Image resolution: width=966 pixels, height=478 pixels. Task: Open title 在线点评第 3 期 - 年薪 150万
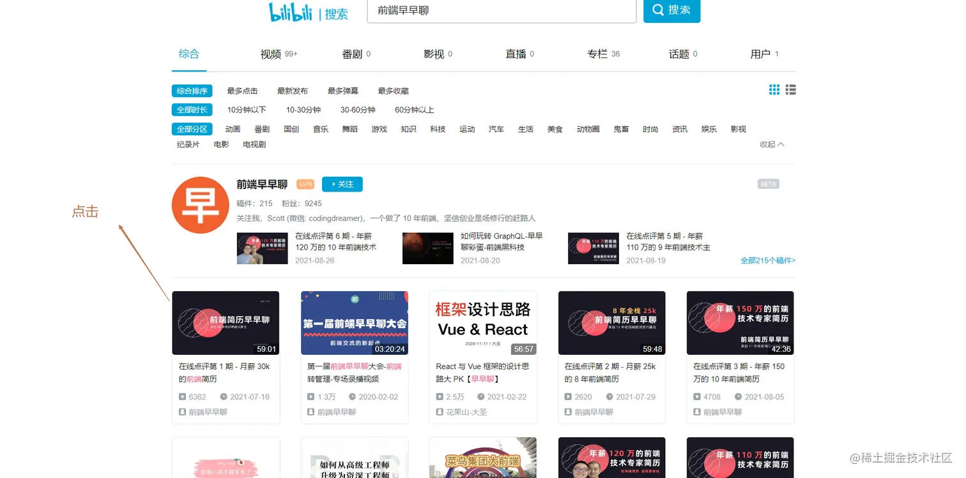[739, 373]
